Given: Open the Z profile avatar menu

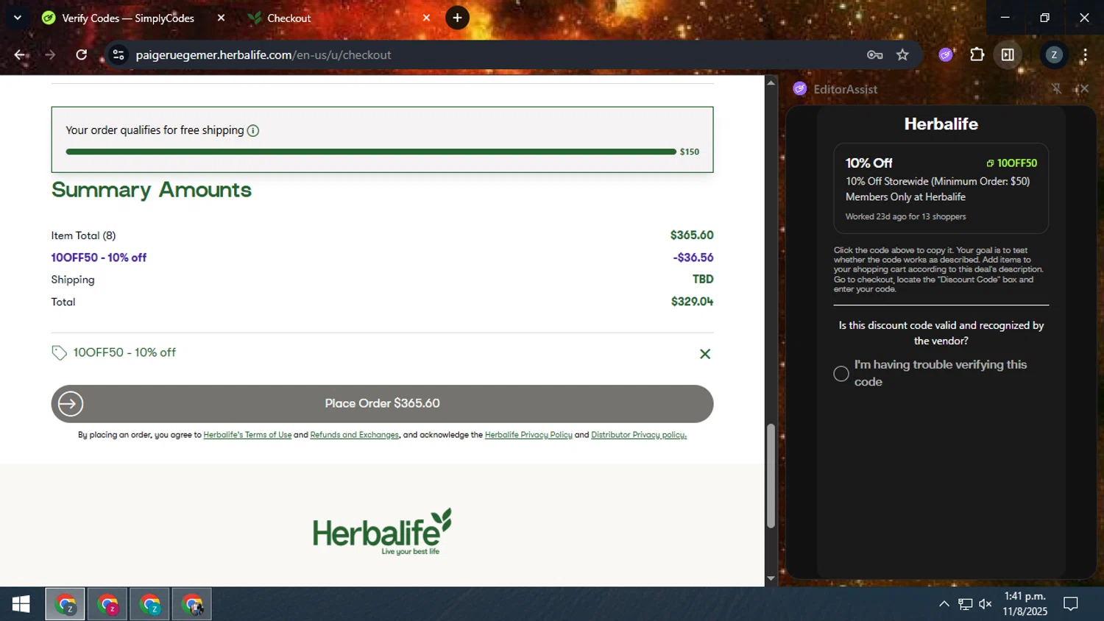Looking at the screenshot, I should (1054, 55).
